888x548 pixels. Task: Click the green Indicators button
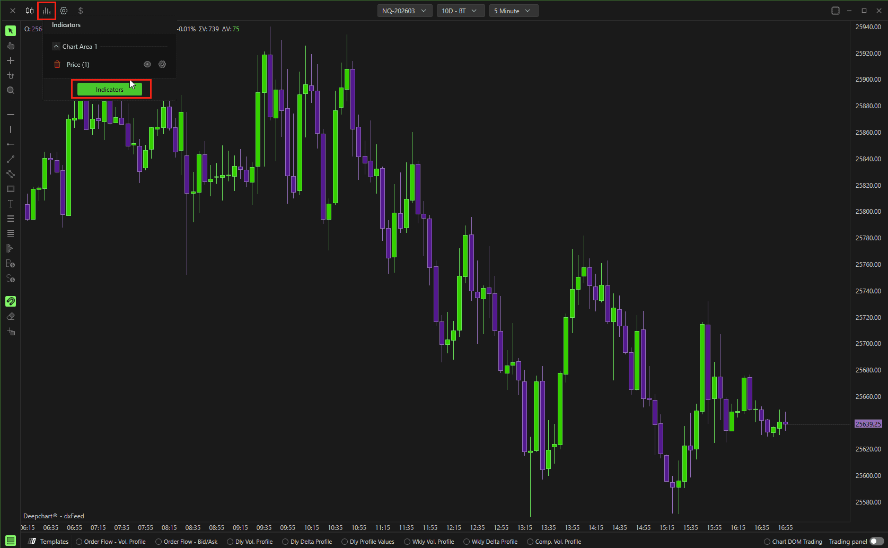click(110, 89)
